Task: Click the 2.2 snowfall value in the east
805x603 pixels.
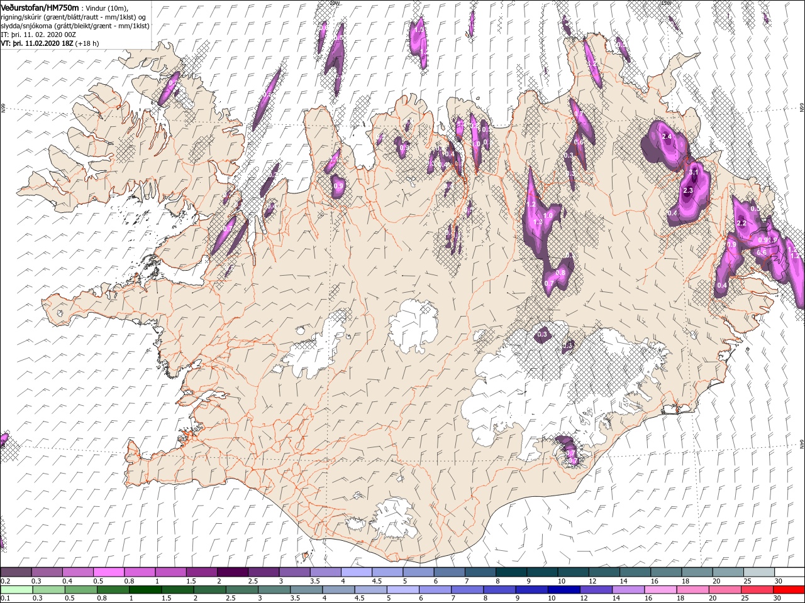Action: point(741,224)
